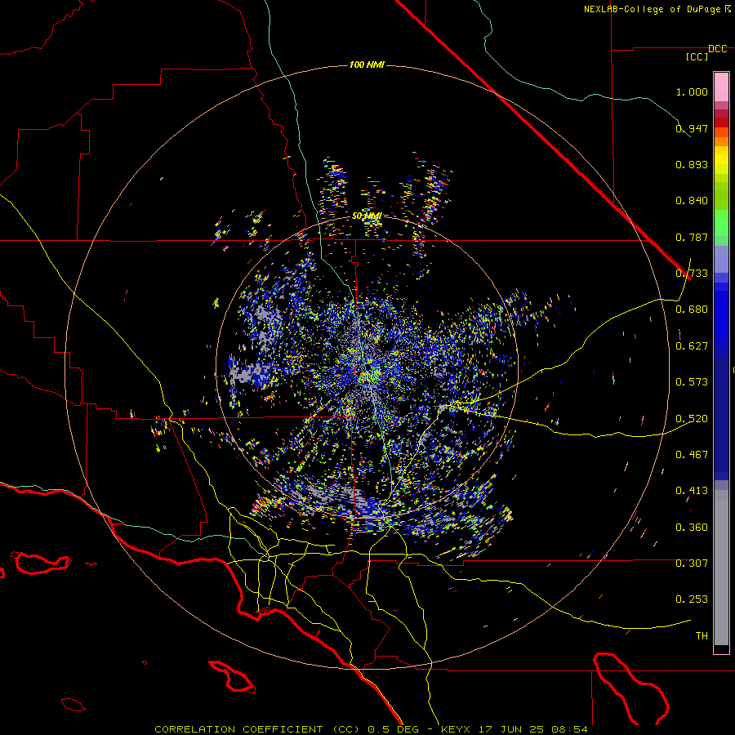Click the 0.520 color scale value
Image resolution: width=735 pixels, height=735 pixels.
(x=692, y=419)
